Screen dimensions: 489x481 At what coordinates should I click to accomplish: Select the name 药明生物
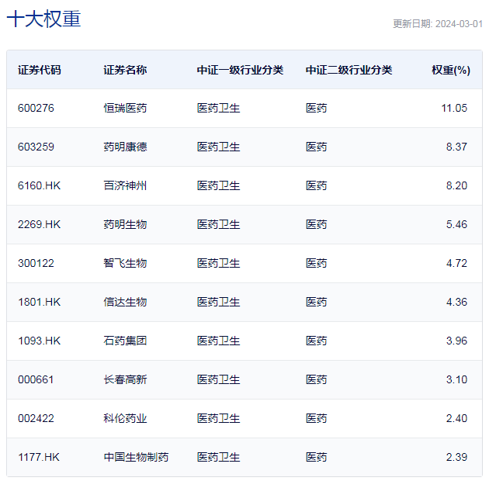coord(125,224)
